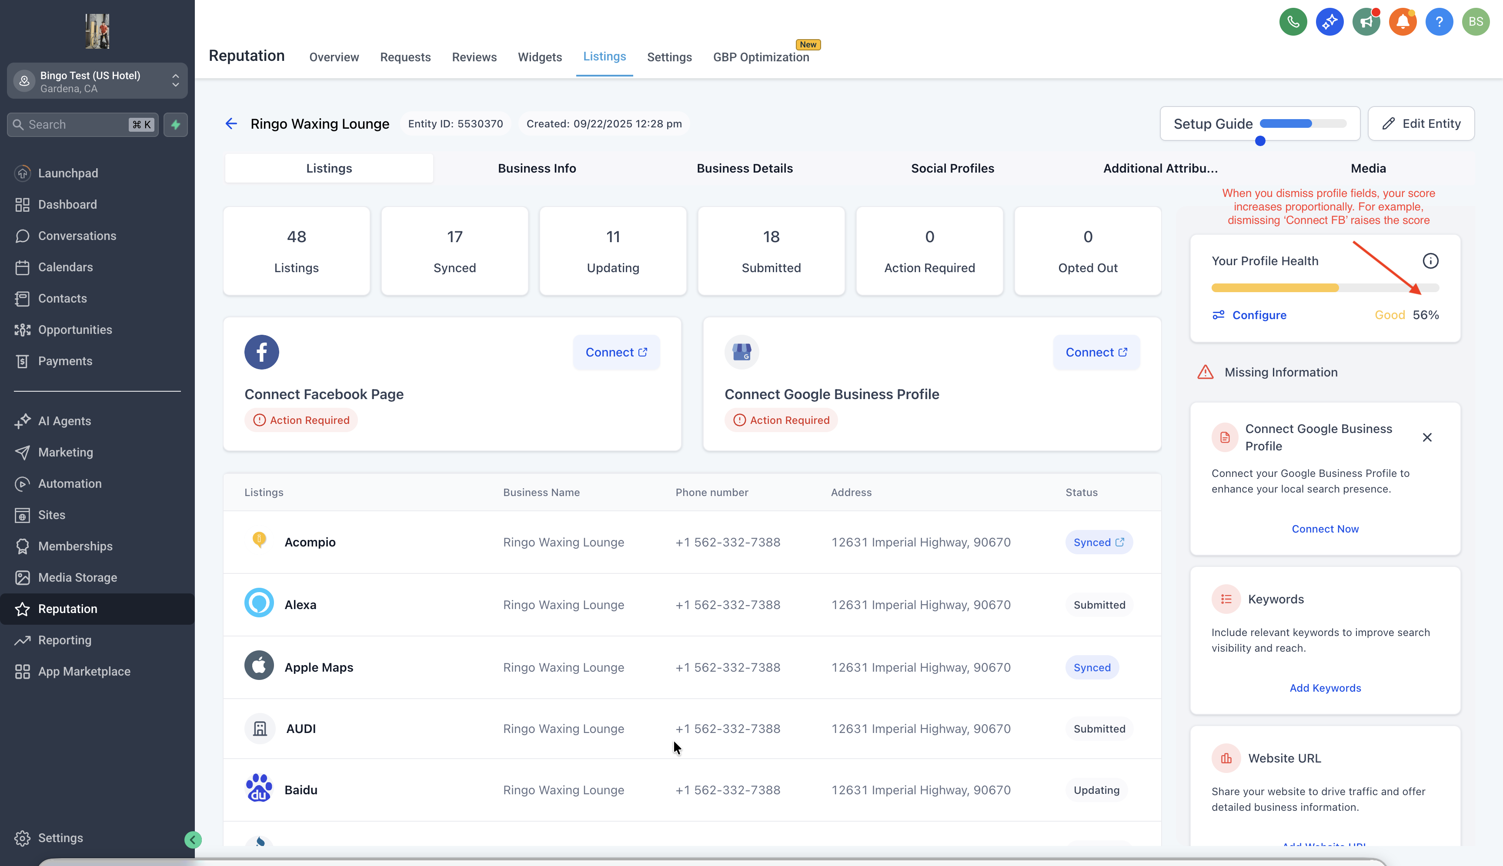Click the back arrow beside Ringo Waxing Lounge
This screenshot has height=866, width=1503.
pos(231,124)
